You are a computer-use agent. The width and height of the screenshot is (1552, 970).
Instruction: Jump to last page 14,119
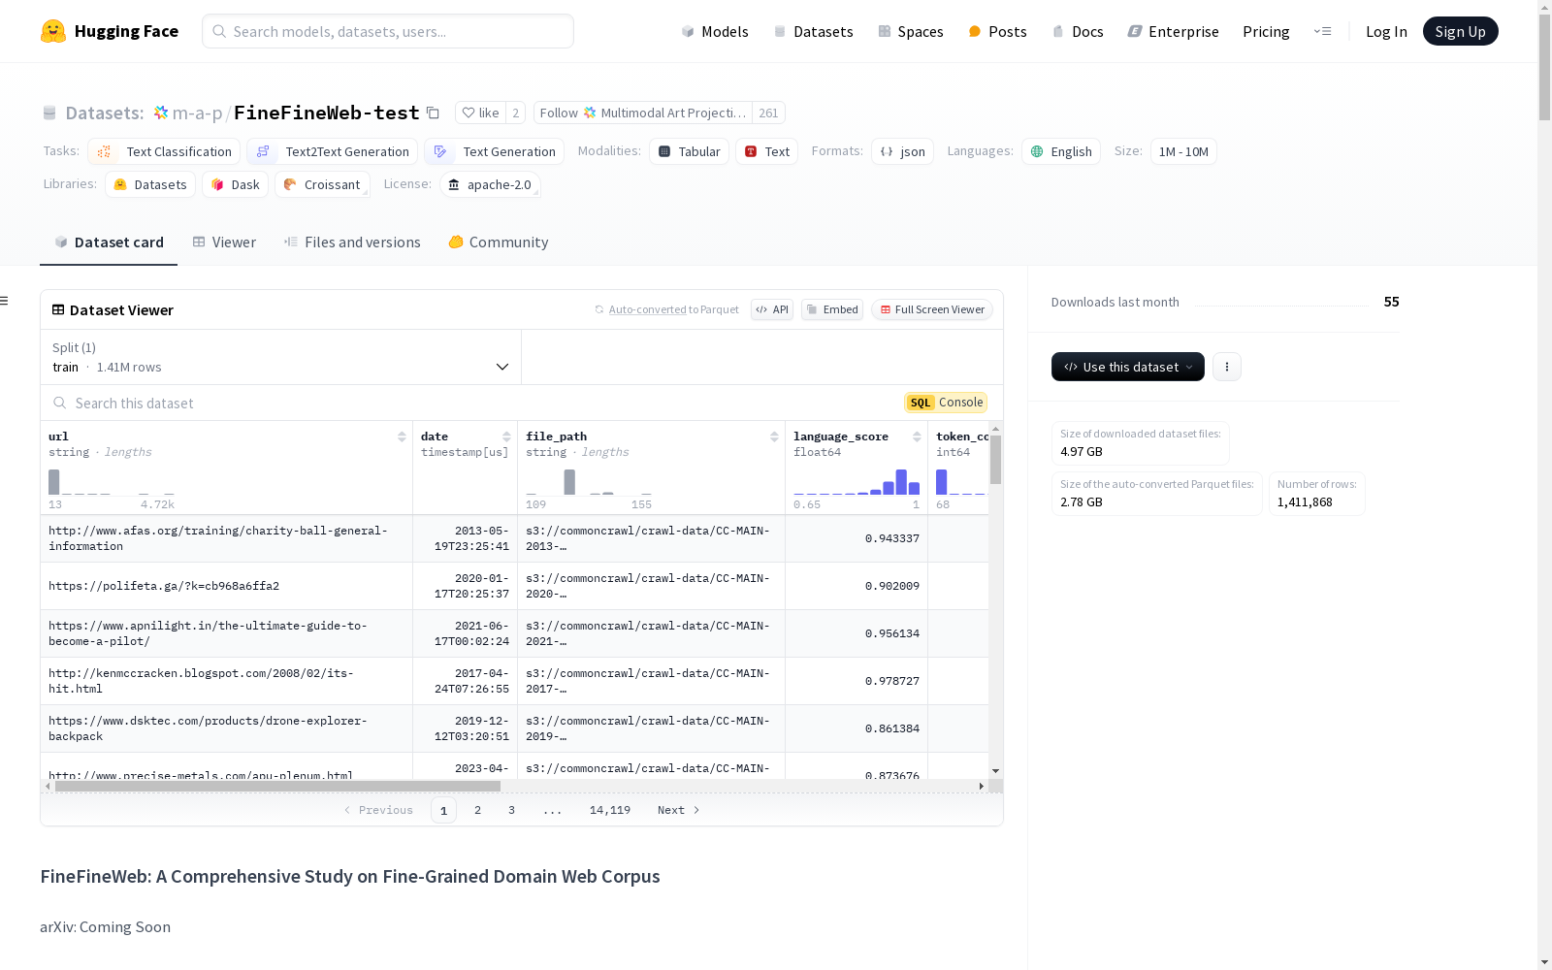[610, 810]
